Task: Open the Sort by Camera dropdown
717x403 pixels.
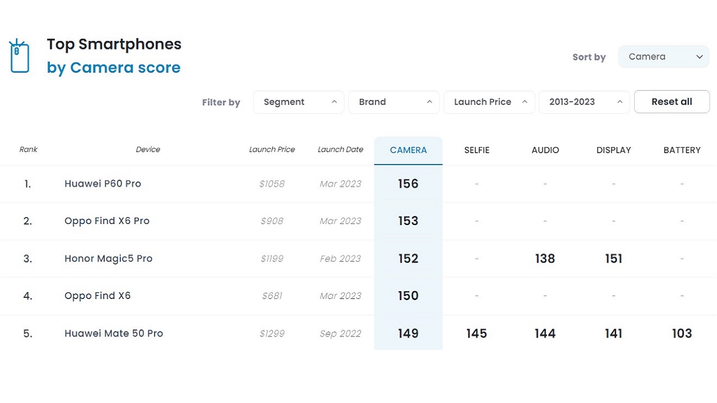Action: pos(664,57)
